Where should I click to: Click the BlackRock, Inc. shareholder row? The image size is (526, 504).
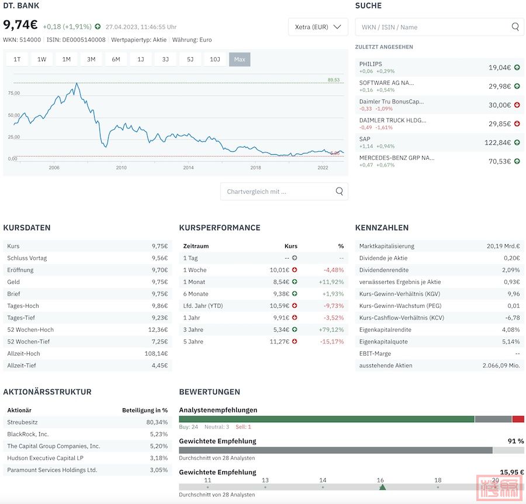point(88,434)
